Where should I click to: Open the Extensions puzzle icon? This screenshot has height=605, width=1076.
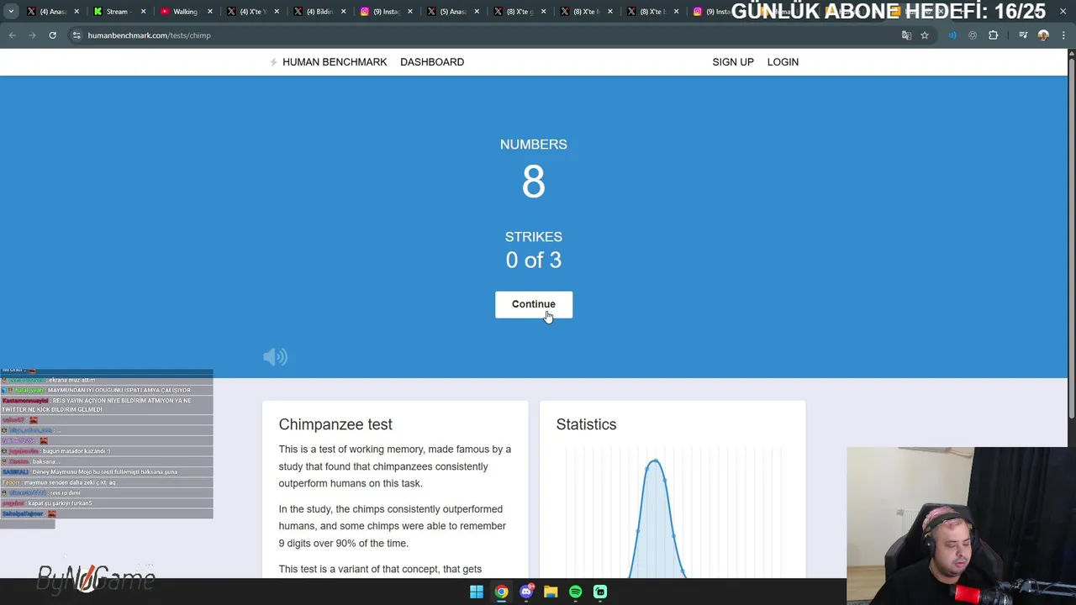point(994,35)
